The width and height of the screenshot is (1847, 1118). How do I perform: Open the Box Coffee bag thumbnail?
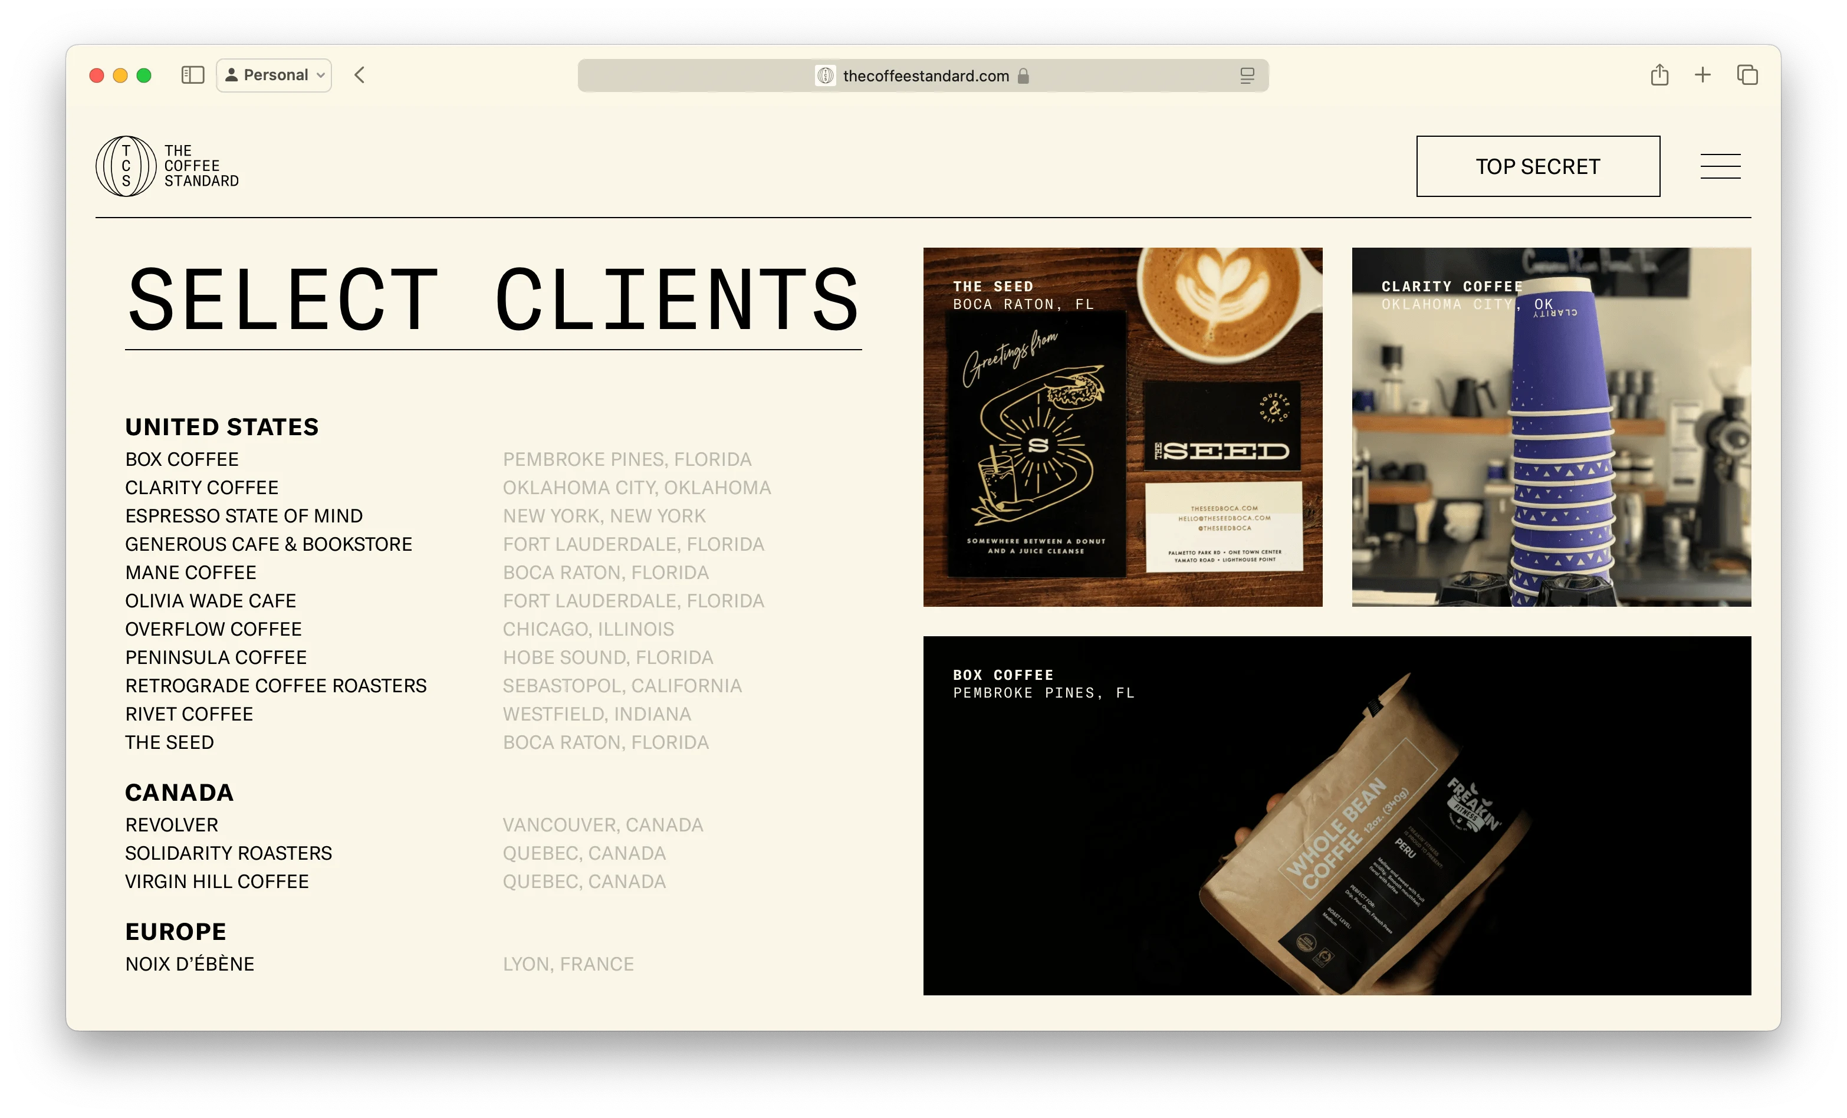point(1336,816)
